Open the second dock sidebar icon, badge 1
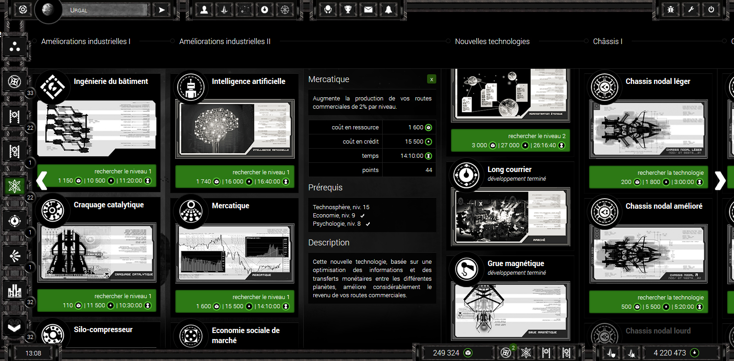This screenshot has height=361, width=734. click(x=15, y=151)
